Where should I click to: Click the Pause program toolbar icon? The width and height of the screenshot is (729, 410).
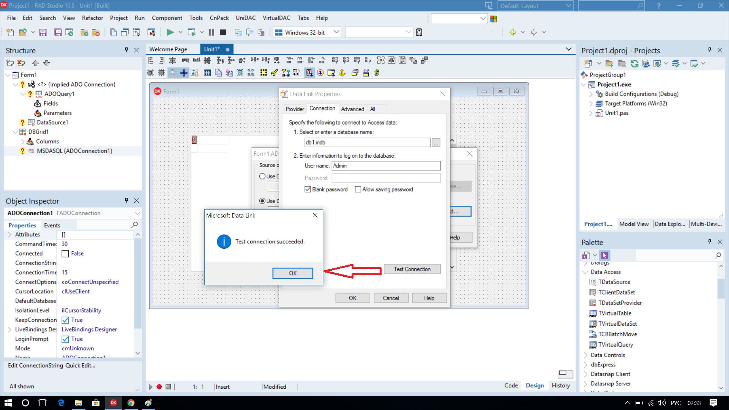[x=211, y=32]
